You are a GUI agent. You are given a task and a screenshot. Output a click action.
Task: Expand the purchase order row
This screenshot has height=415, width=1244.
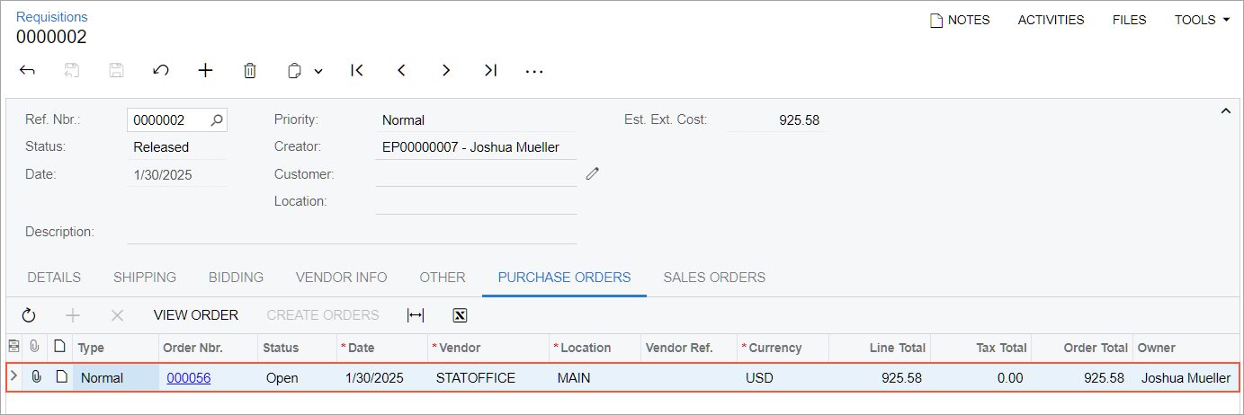tap(13, 377)
